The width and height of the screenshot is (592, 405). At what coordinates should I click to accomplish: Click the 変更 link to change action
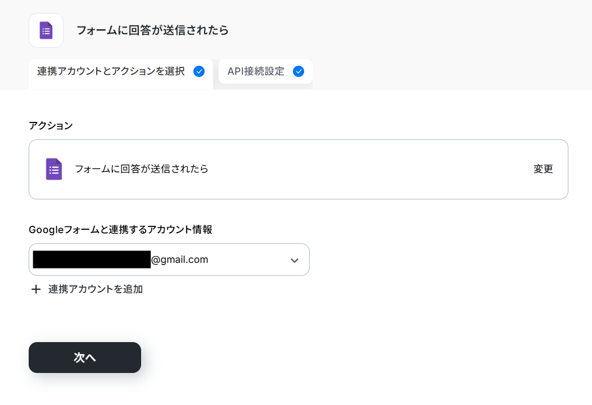(543, 169)
